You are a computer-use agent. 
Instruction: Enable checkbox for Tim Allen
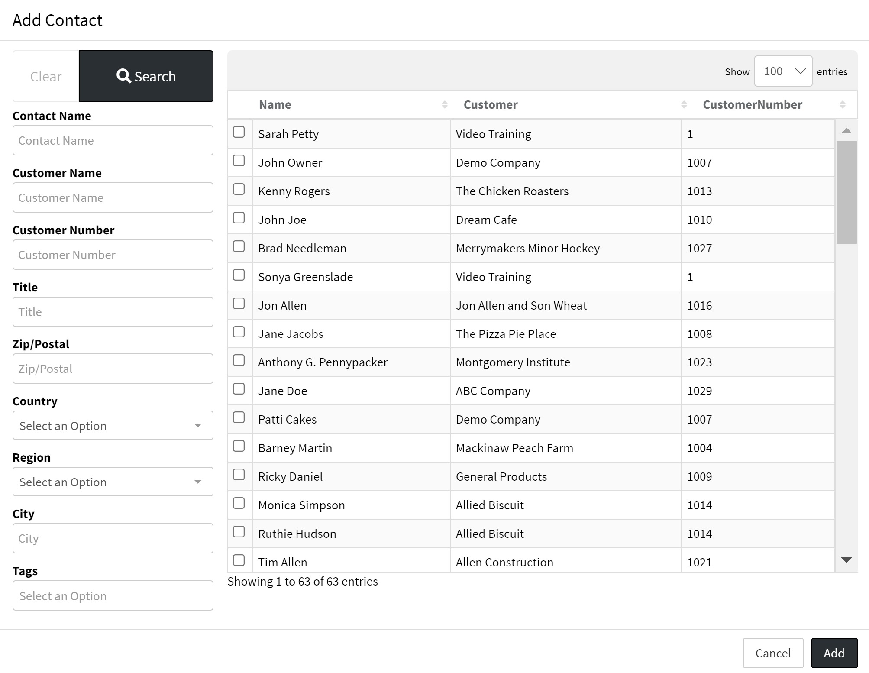point(239,560)
